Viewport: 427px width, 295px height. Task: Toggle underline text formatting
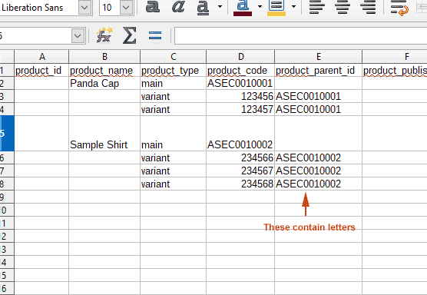(x=203, y=8)
